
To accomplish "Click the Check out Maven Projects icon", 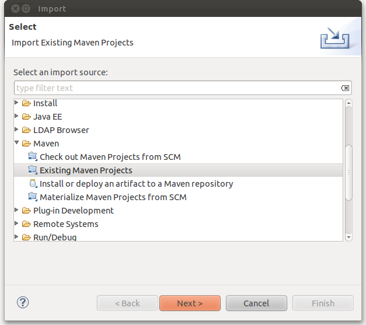I will [x=33, y=157].
